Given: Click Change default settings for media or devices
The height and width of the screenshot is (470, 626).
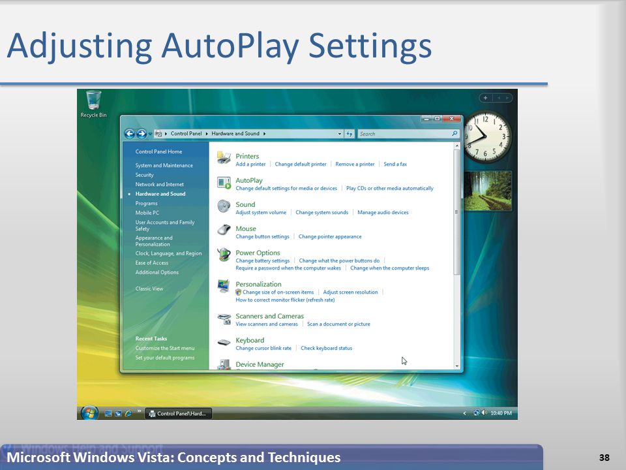Looking at the screenshot, I should (286, 188).
